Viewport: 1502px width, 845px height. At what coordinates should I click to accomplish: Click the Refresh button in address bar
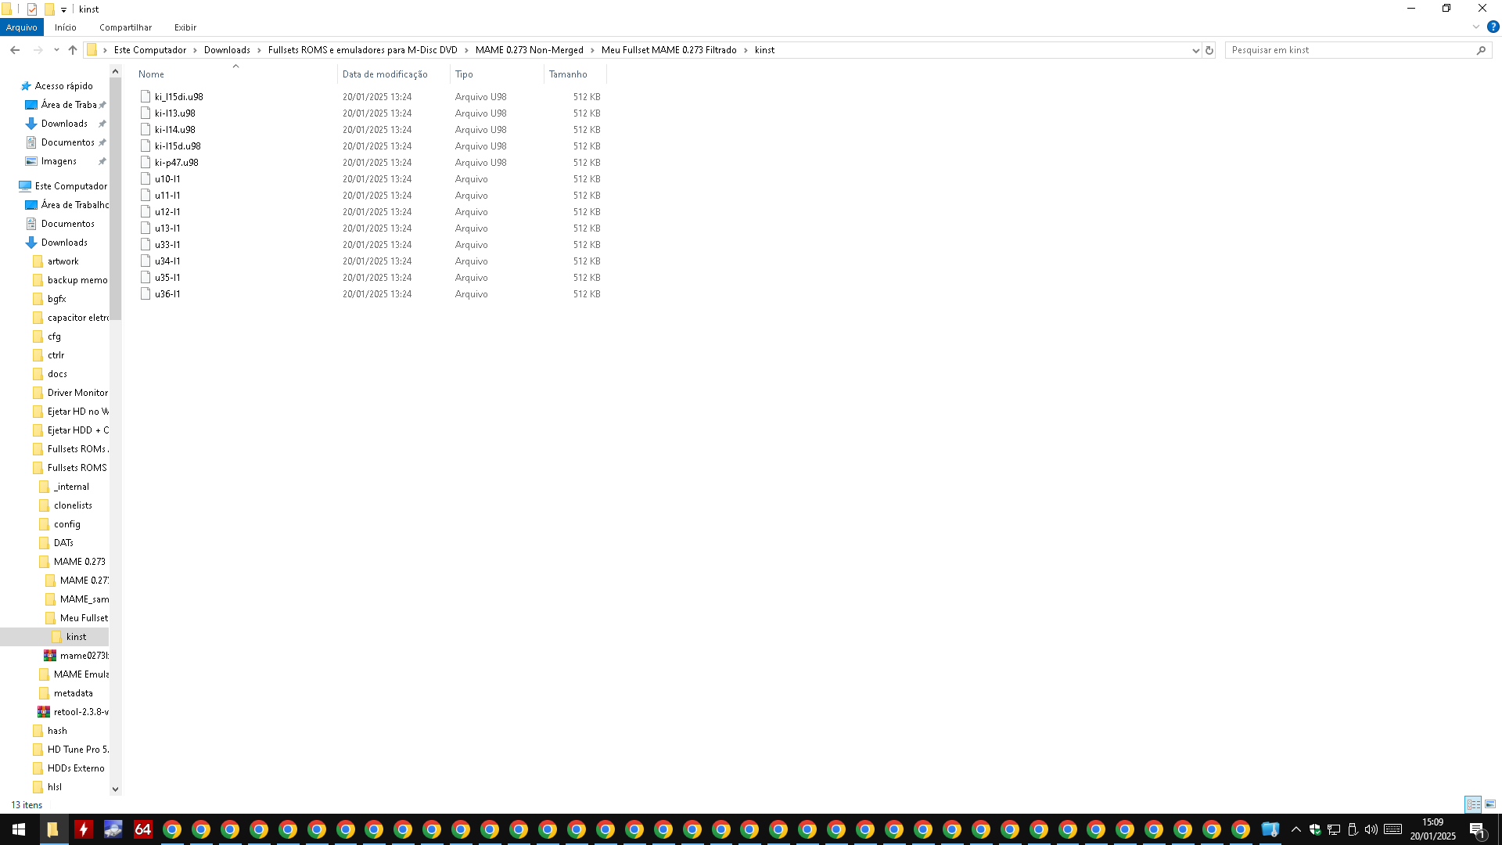(x=1209, y=50)
